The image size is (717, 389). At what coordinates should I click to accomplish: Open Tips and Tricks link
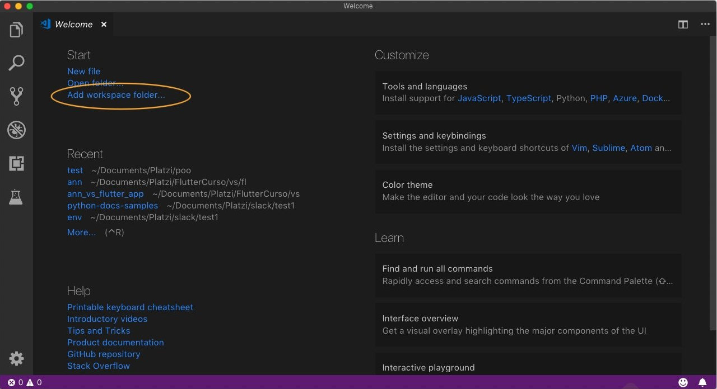[x=99, y=331]
